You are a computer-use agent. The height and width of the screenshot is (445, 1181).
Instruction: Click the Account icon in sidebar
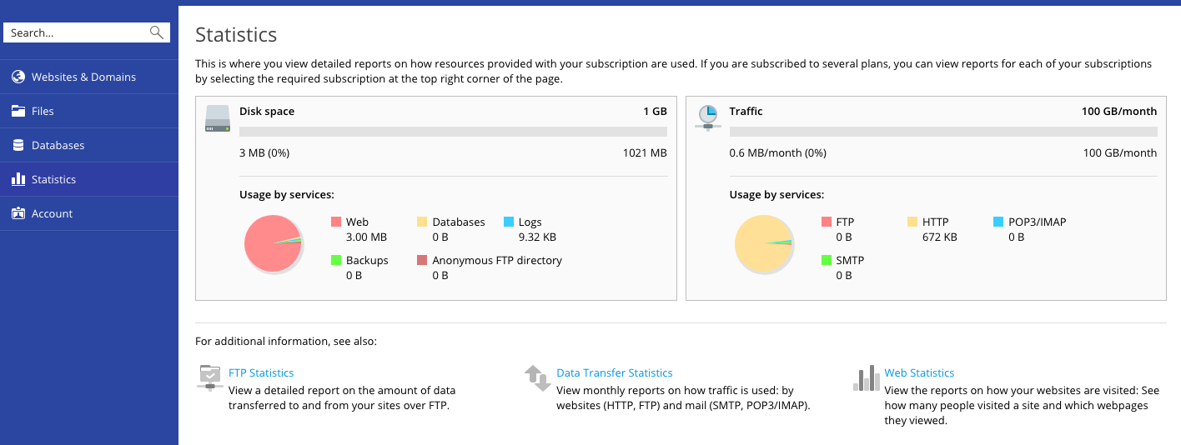tap(18, 213)
